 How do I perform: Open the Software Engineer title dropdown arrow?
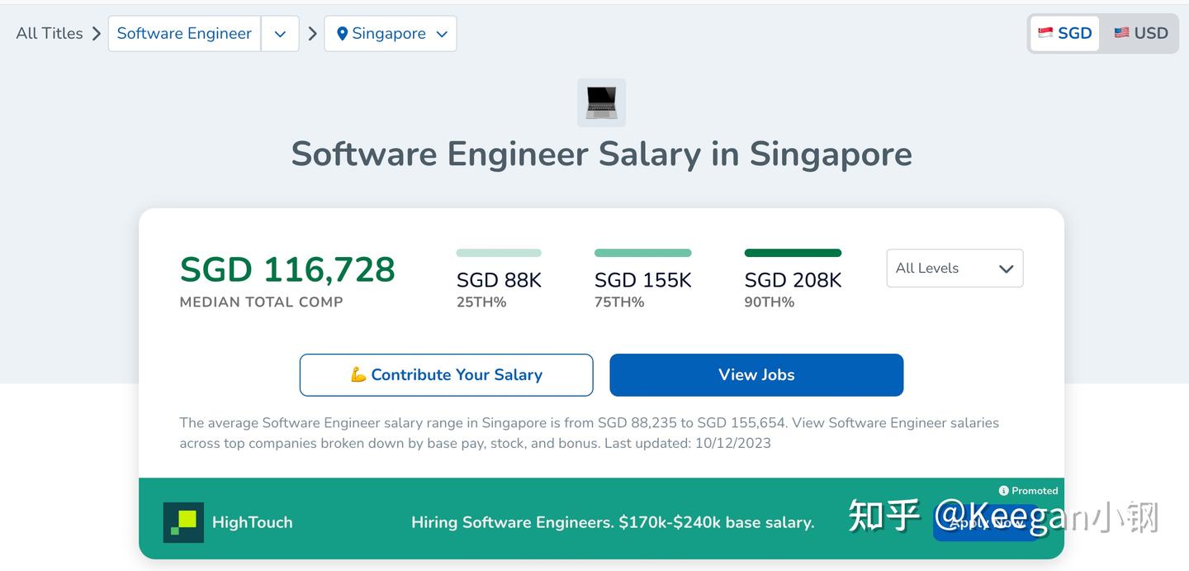pyautogui.click(x=280, y=34)
